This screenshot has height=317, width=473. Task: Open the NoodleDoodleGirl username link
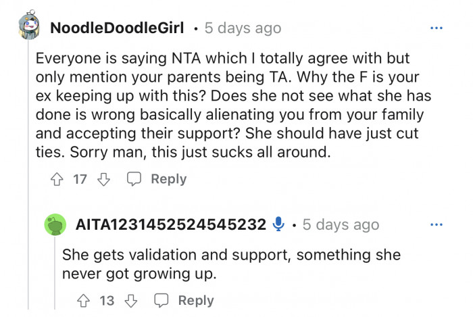pos(118,29)
